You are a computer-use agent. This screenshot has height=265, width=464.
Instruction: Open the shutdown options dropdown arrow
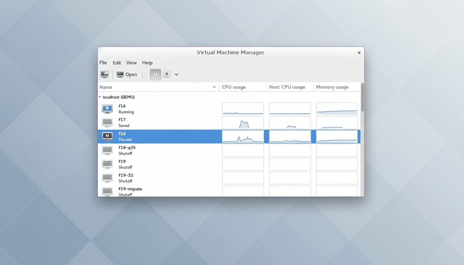pyautogui.click(x=176, y=74)
